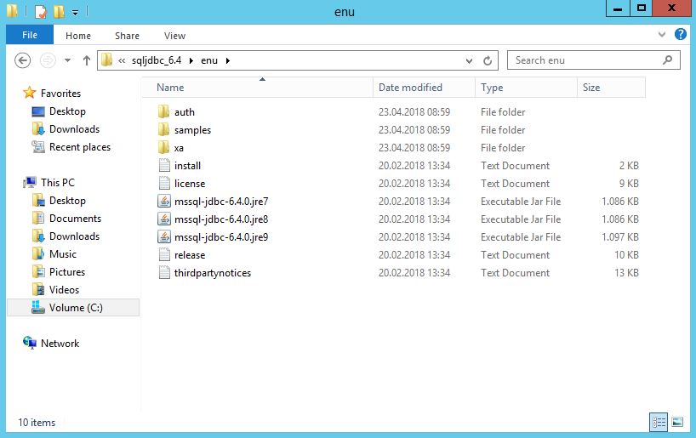696x438 pixels.
Task: Refresh the enu folder
Action: 488,60
